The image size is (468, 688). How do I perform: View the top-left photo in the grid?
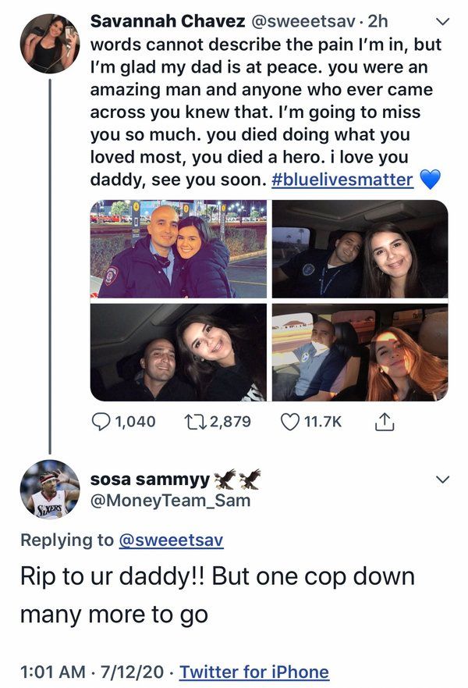179,248
